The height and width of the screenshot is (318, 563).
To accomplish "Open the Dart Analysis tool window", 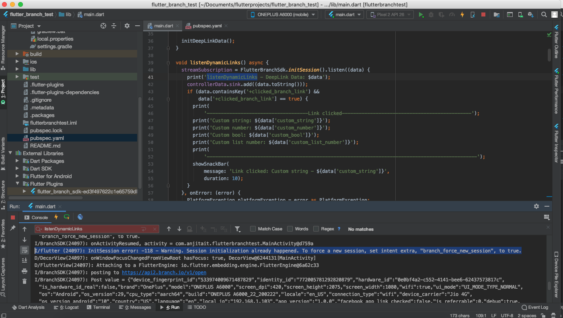I will pos(28,307).
